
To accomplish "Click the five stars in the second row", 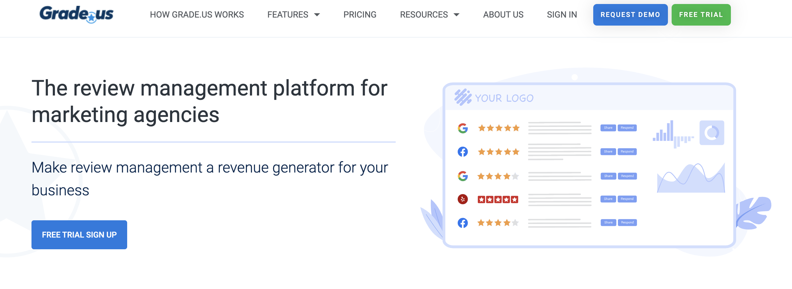I will pos(499,152).
